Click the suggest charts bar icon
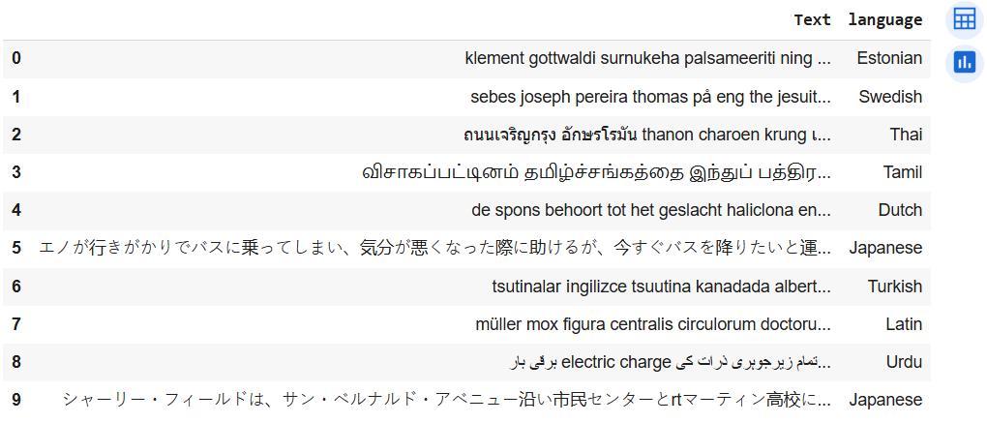Screen dimensions: 987x423 coord(964,62)
